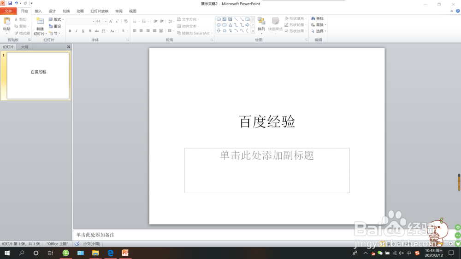The width and height of the screenshot is (461, 259).
Task: Click the subtitle placeholder 单击此处添加副标题
Action: tap(267, 170)
